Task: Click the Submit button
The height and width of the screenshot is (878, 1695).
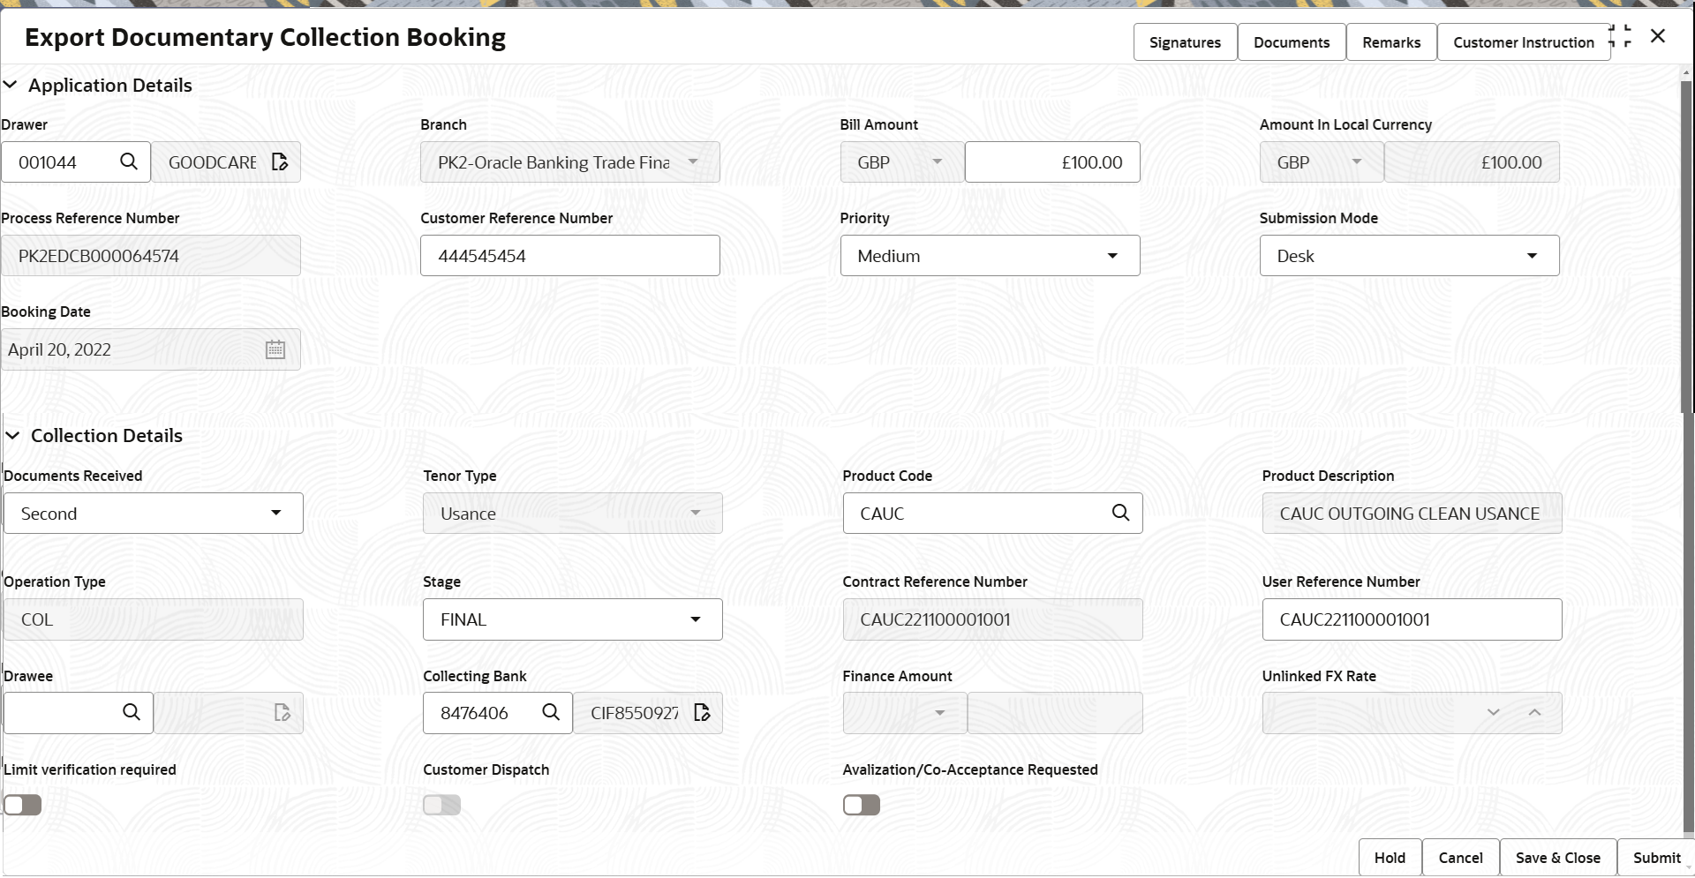Action: tap(1656, 858)
